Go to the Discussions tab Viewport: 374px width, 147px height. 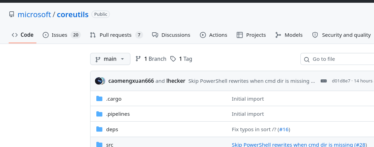click(x=171, y=35)
